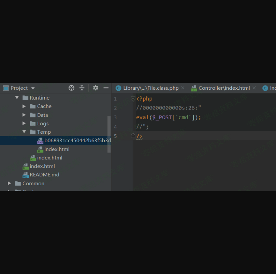Expand the Logs folder
Image resolution: width=276 pixels, height=274 pixels.
24,124
